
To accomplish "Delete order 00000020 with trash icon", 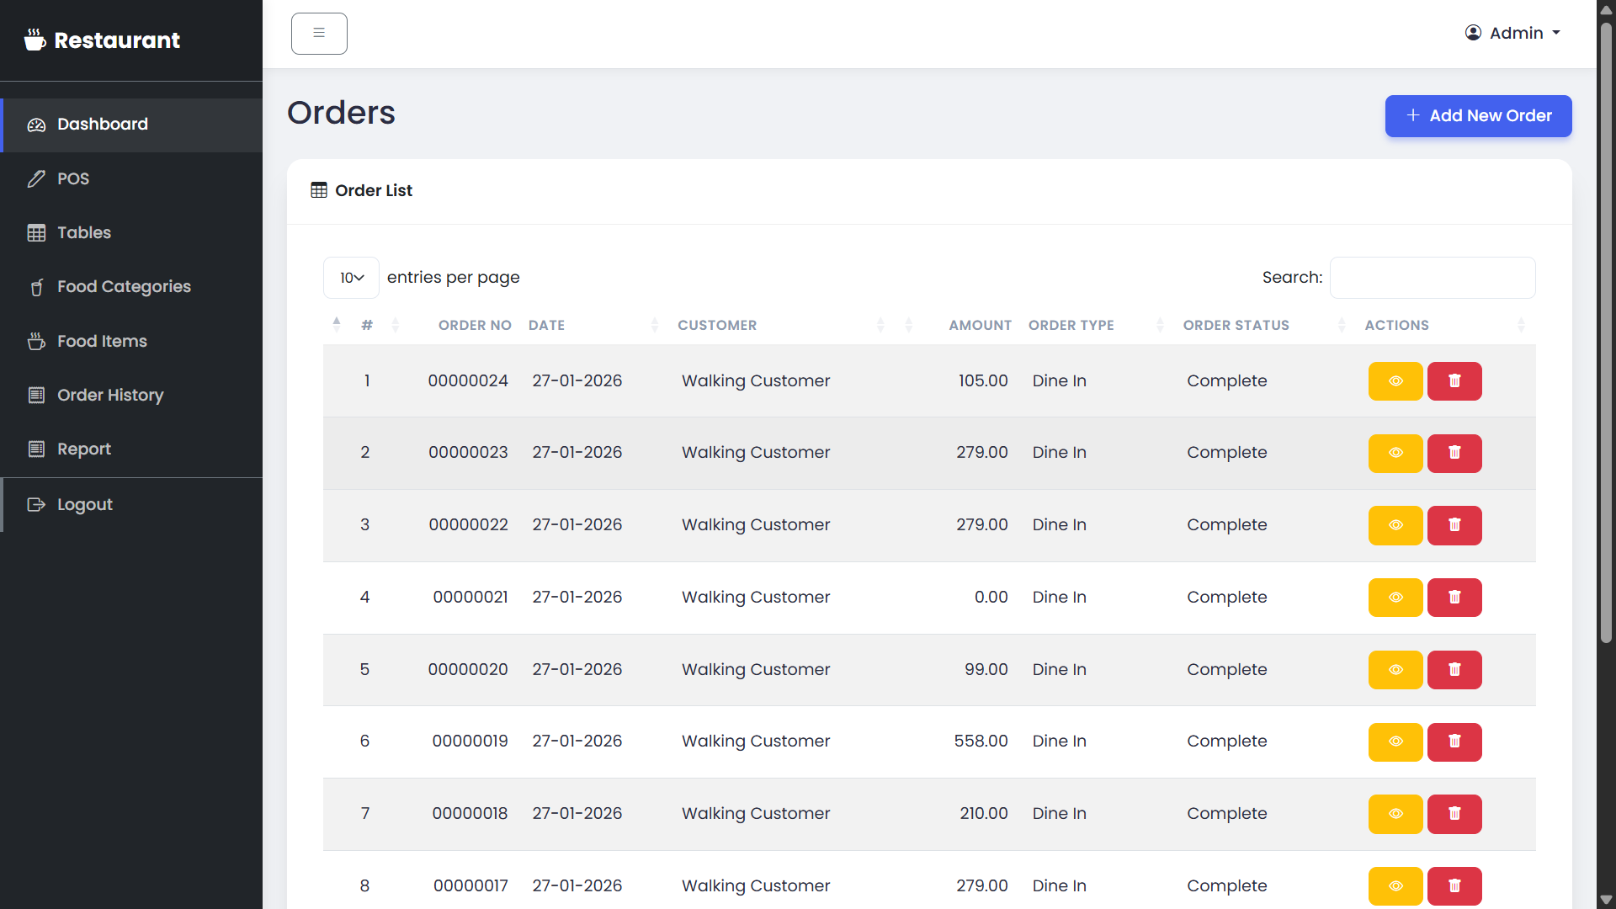I will point(1454,670).
